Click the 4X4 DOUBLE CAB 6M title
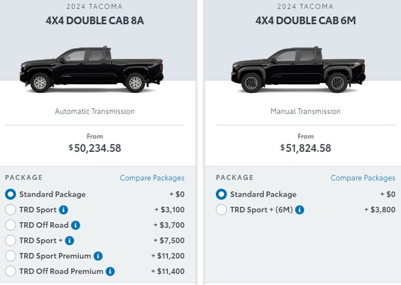401x285 pixels. 305,21
